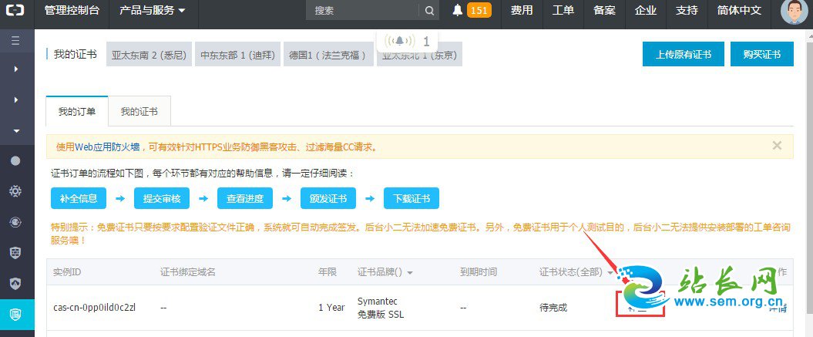Open 管理控制台 in top bar

click(x=72, y=10)
